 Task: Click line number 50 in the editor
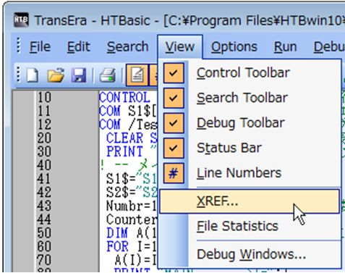coord(44,232)
